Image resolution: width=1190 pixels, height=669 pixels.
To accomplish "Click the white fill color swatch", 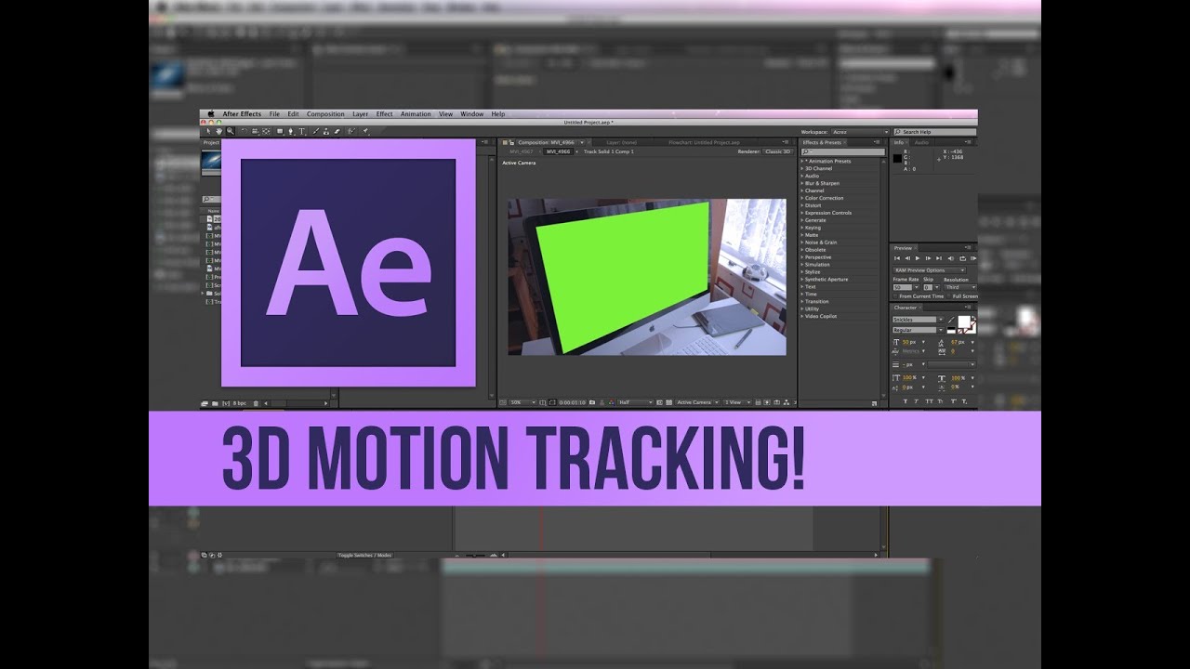I will click(964, 321).
